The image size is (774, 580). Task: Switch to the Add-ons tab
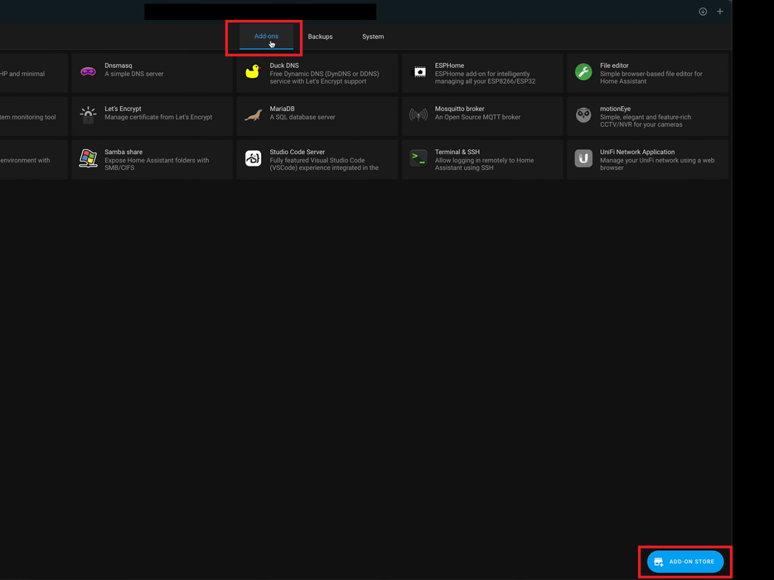(x=266, y=36)
